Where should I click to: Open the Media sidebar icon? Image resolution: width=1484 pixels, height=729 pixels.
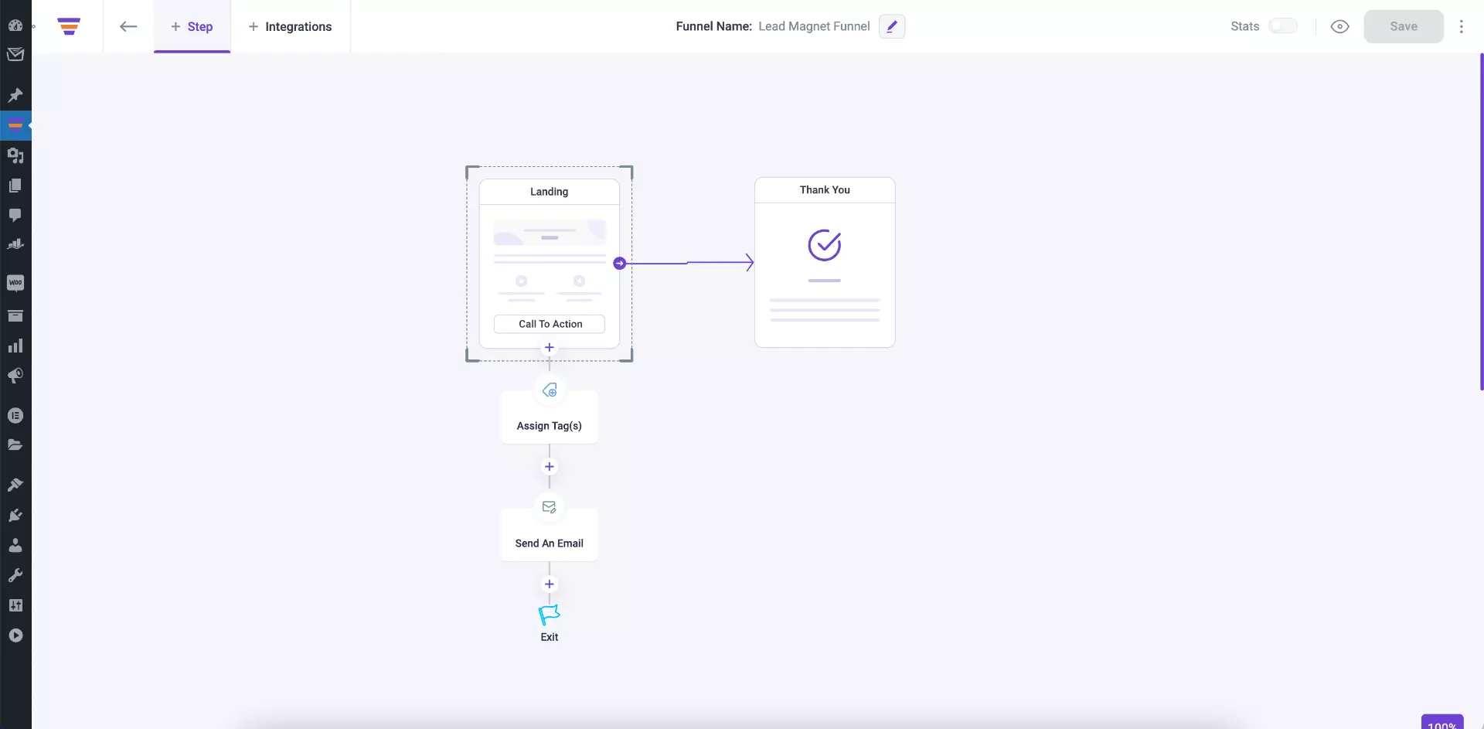tap(15, 155)
